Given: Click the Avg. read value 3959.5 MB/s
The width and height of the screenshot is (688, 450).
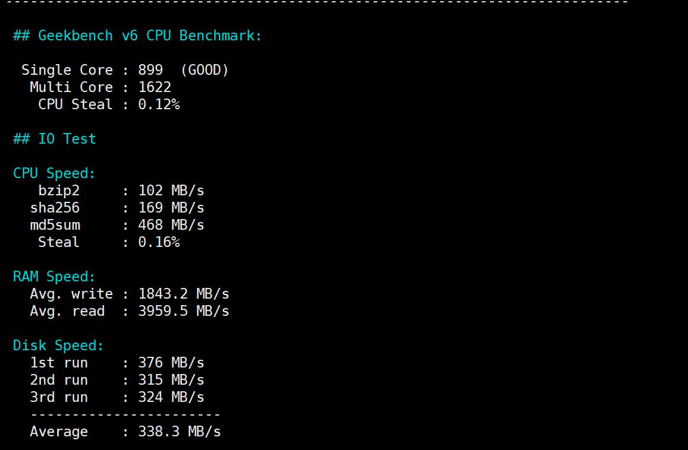Looking at the screenshot, I should (183, 311).
